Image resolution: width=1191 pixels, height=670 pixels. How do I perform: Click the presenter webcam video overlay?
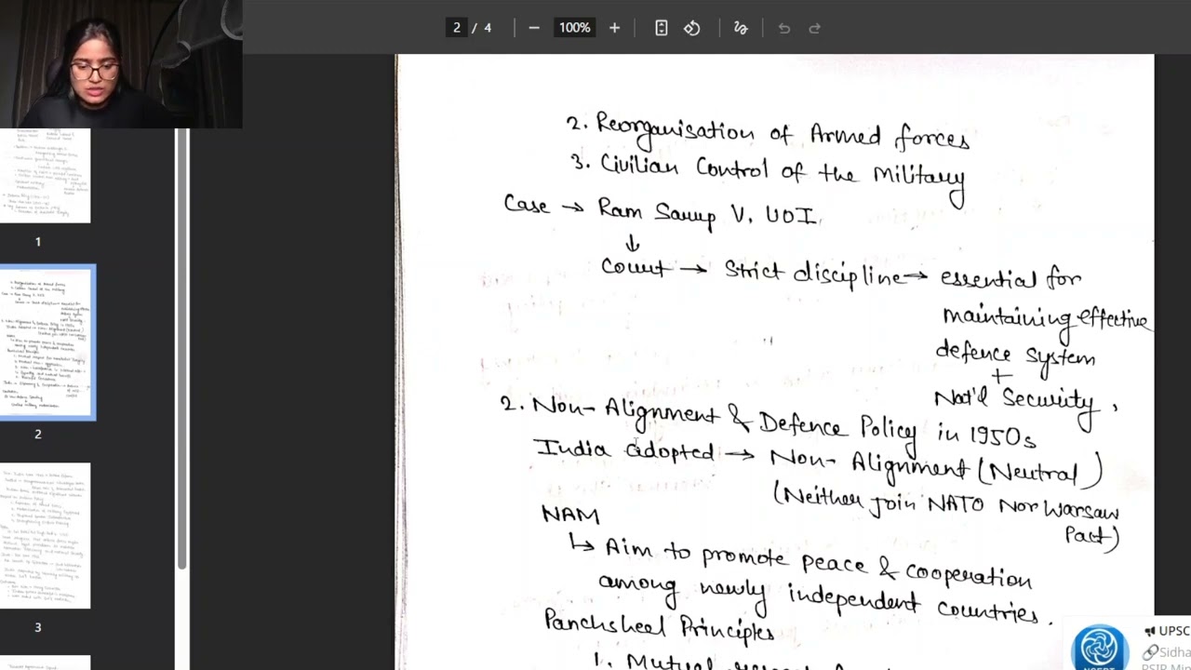coord(121,63)
